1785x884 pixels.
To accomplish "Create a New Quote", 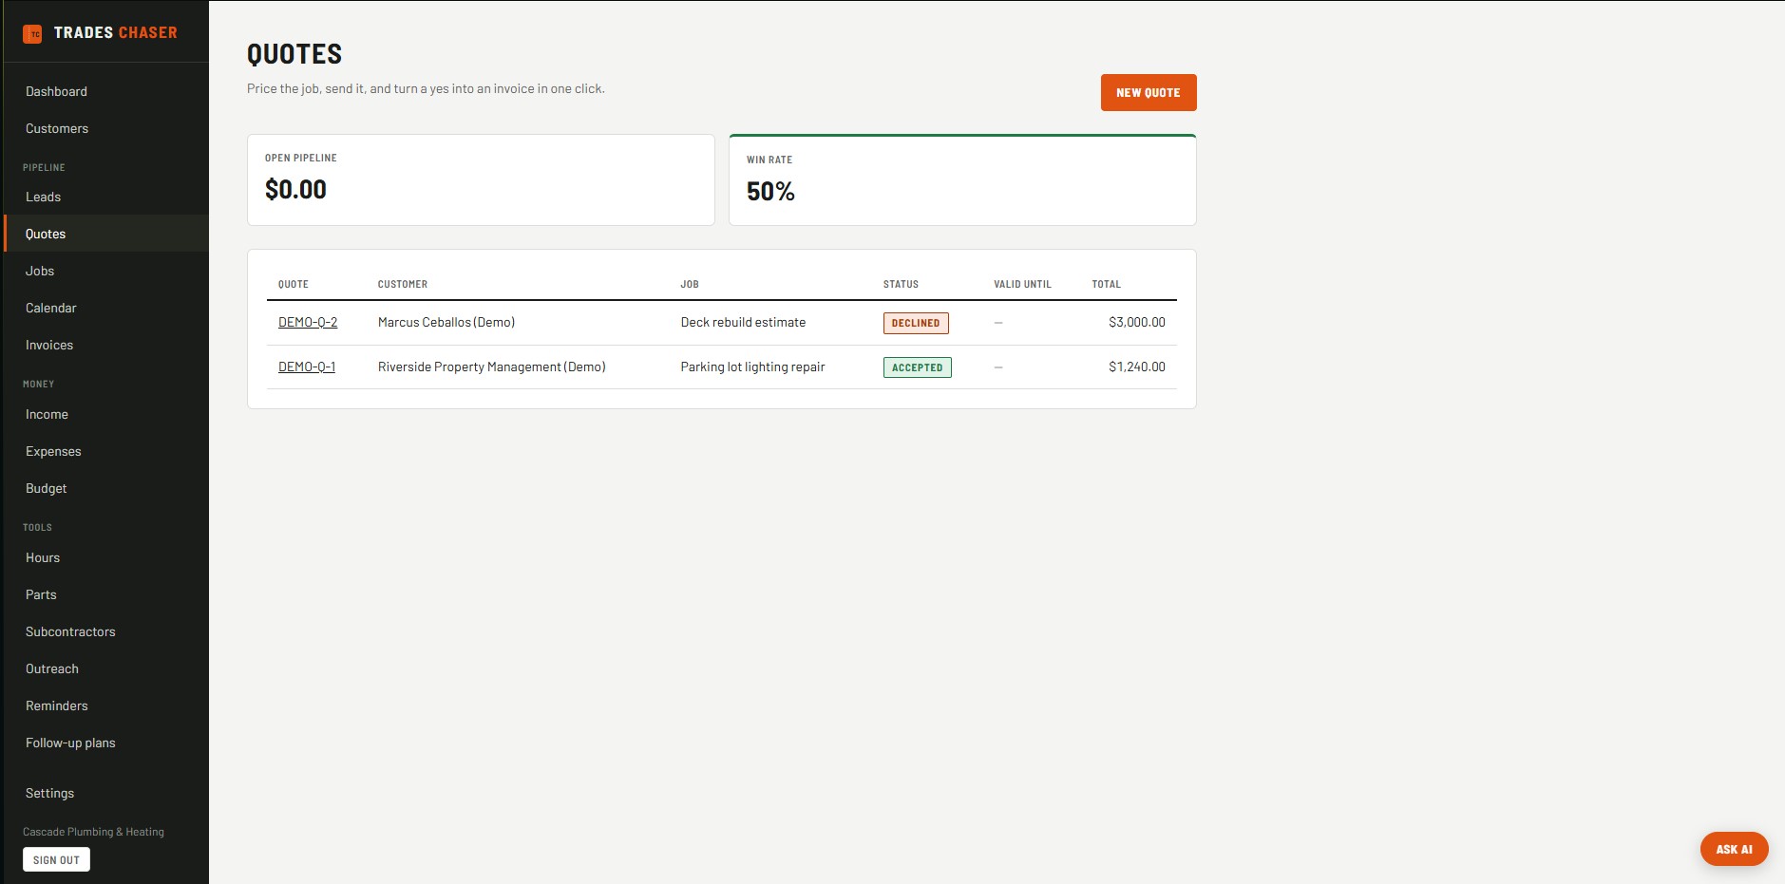I will 1149,92.
